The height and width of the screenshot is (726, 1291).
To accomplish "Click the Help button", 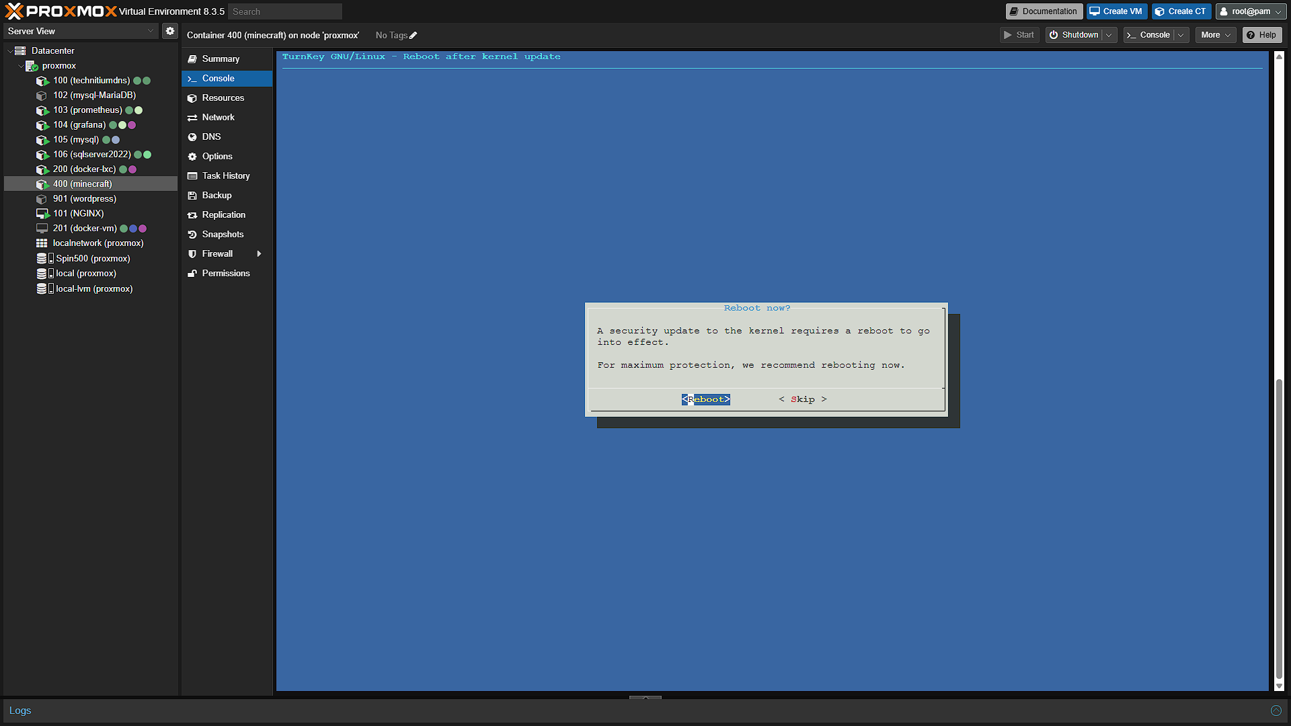I will tap(1261, 35).
